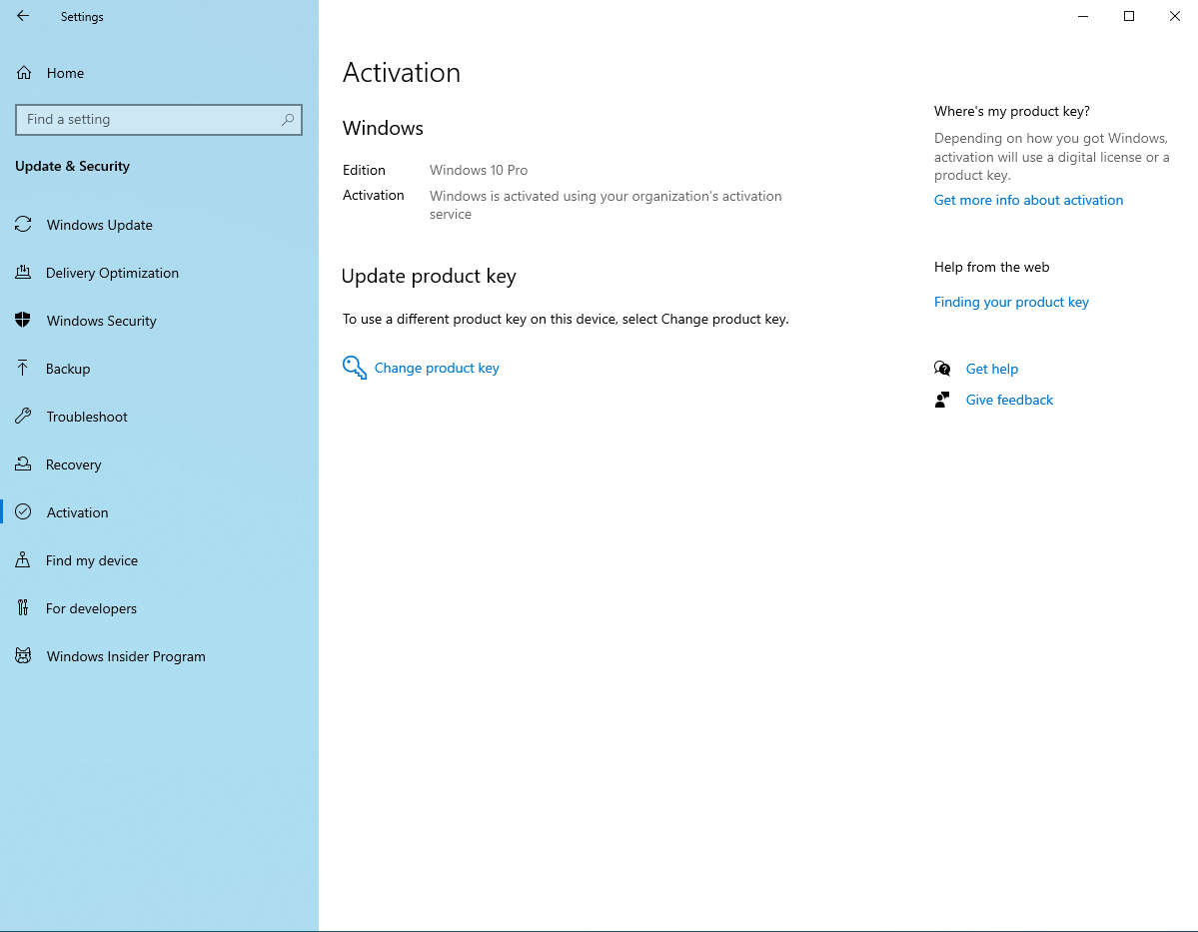Image resolution: width=1198 pixels, height=932 pixels.
Task: Click the Give feedback link
Action: (x=1009, y=400)
